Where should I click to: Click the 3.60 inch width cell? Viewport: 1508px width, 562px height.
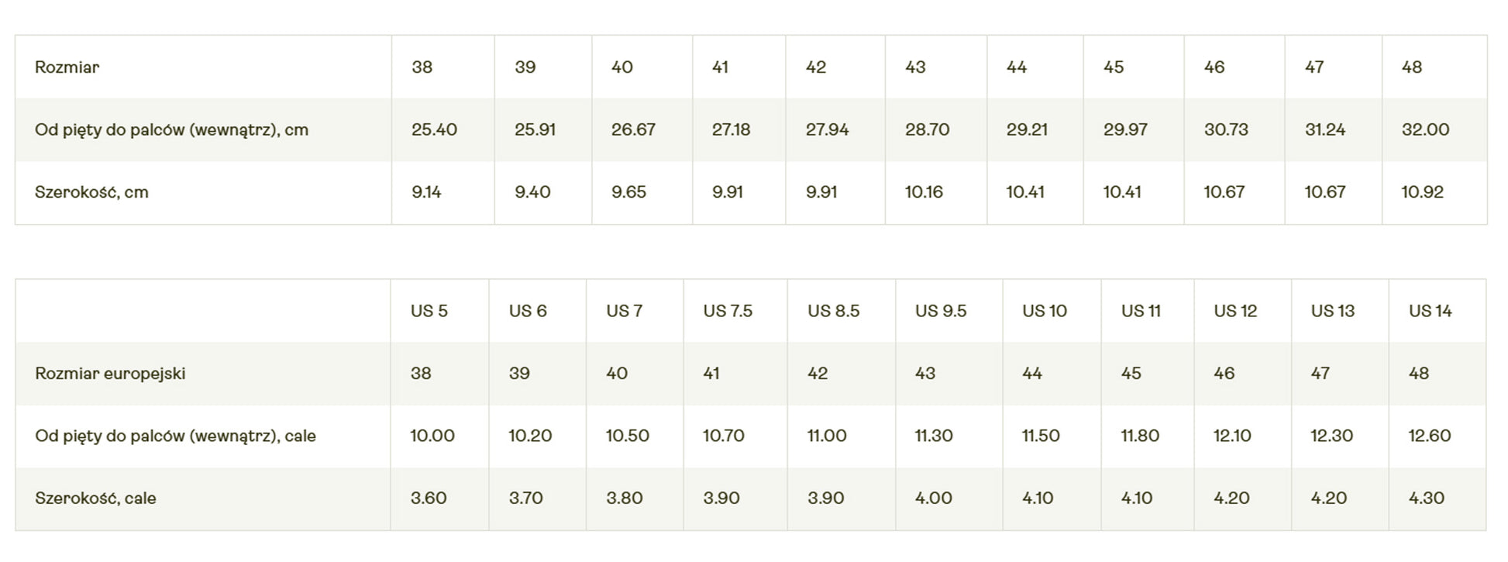click(429, 498)
